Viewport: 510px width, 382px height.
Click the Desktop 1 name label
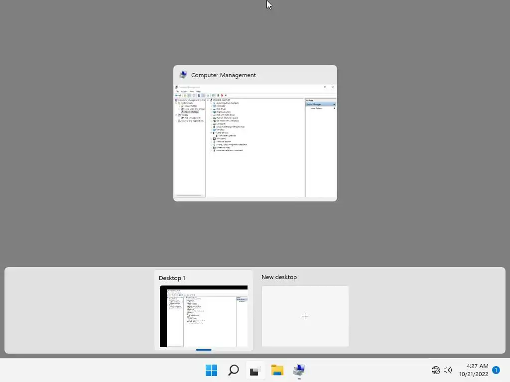click(x=172, y=278)
